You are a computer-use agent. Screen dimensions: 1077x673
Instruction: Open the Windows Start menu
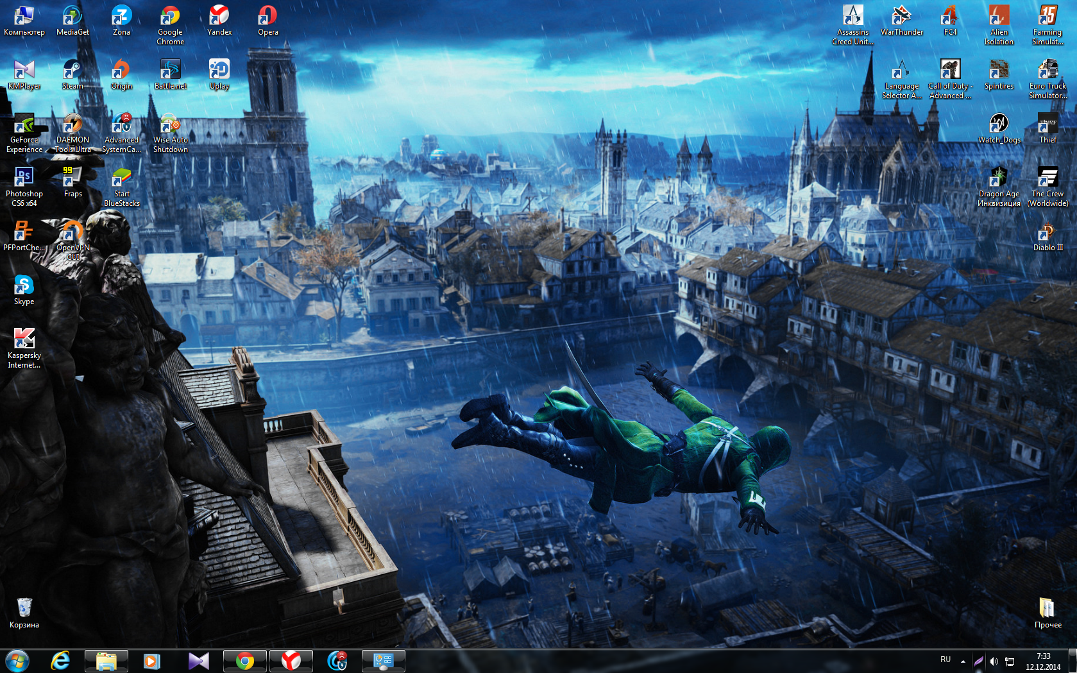click(17, 661)
